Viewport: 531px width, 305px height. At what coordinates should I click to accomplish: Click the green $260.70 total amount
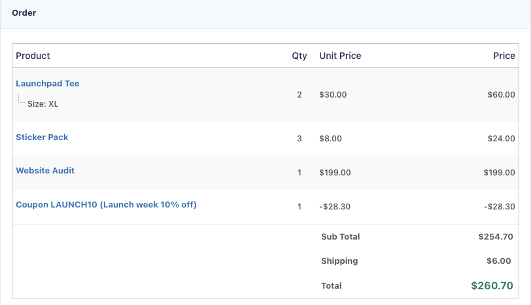(x=492, y=285)
